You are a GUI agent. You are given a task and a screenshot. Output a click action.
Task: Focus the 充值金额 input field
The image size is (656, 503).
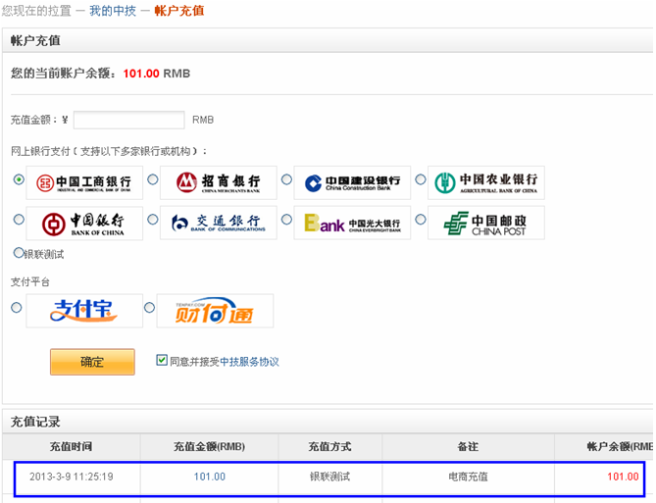tap(128, 120)
